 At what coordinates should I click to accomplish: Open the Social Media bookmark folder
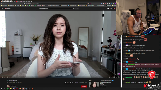4,5
